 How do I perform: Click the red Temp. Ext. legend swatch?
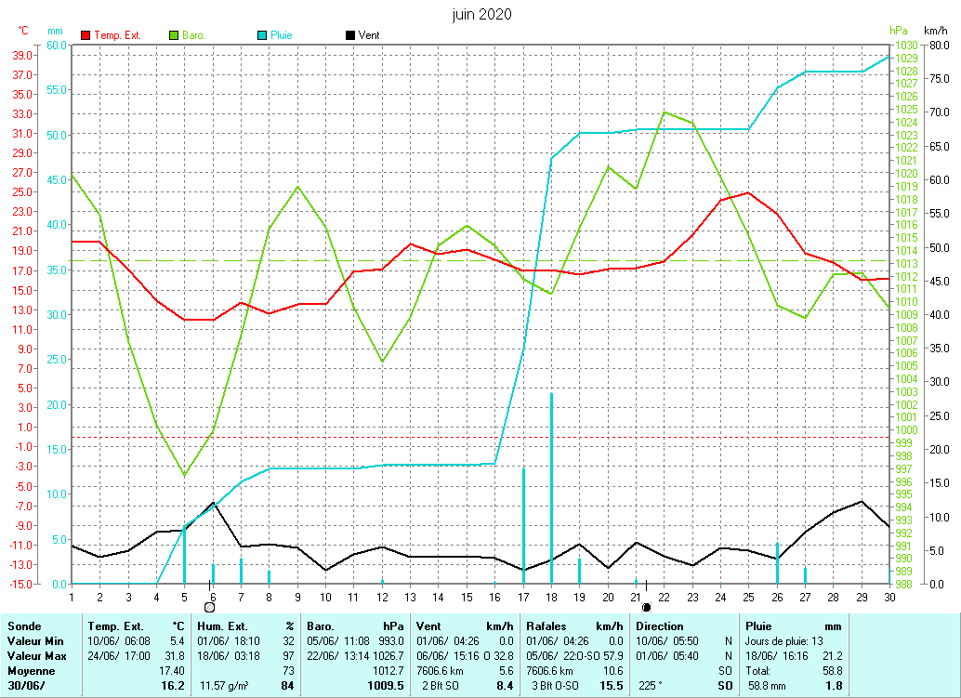pyautogui.click(x=86, y=35)
